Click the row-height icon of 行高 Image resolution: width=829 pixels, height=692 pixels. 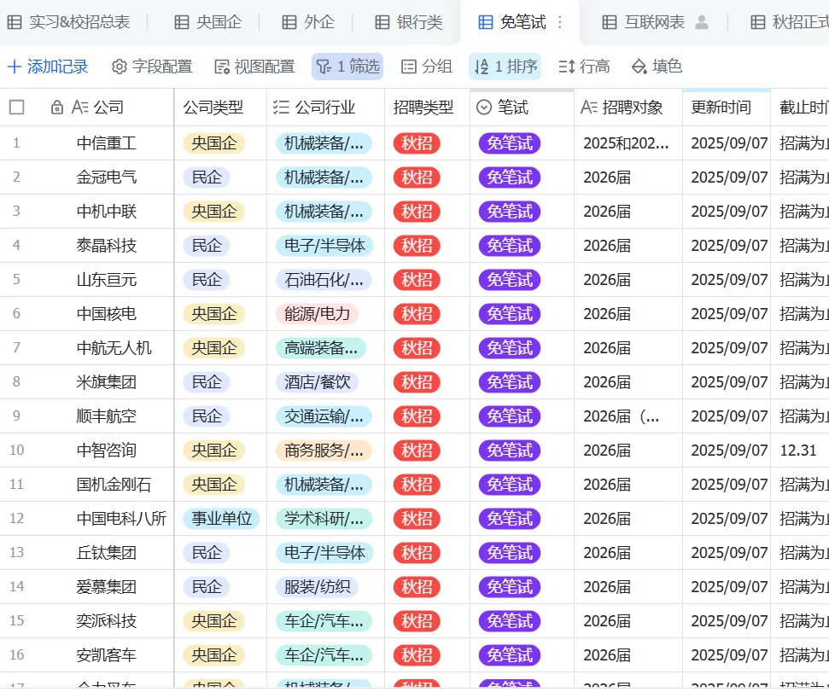pos(566,67)
